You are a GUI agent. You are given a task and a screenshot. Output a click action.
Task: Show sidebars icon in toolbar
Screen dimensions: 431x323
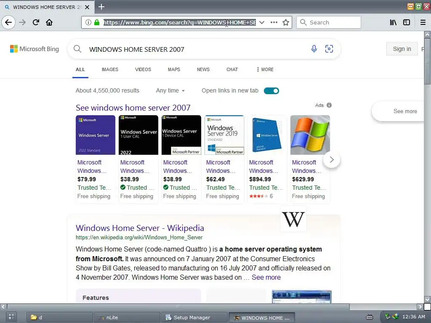tap(407, 22)
